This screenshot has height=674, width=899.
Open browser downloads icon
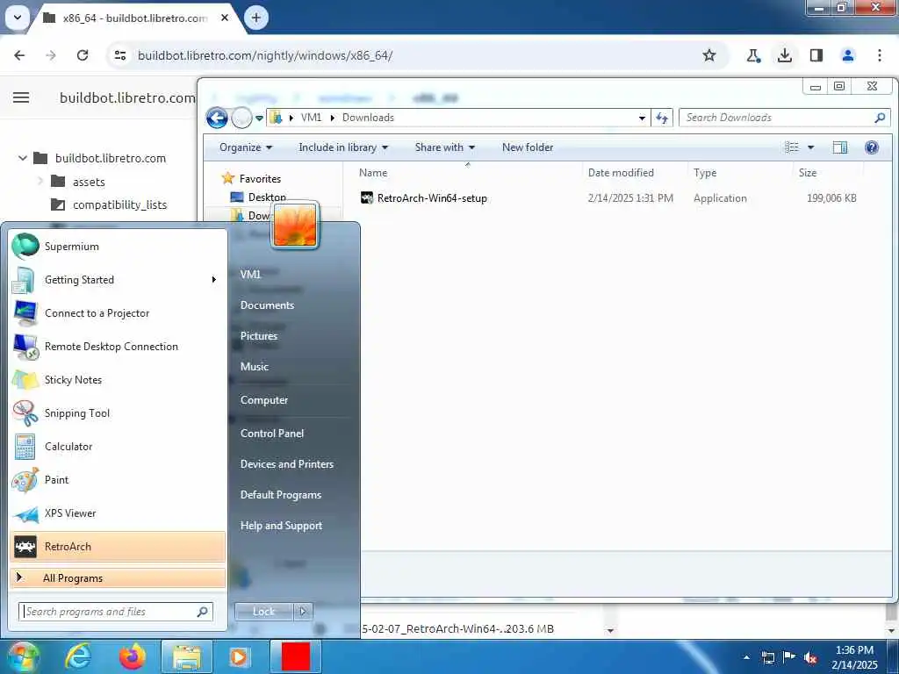coord(784,55)
